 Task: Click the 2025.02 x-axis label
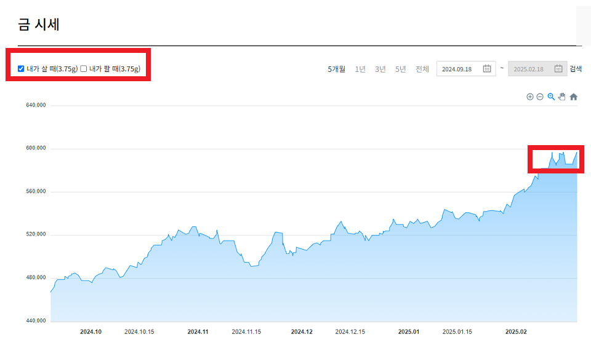tap(516, 331)
